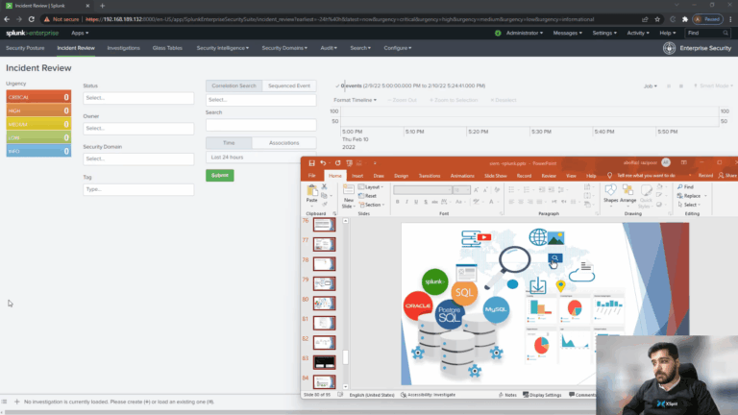Open the Apps dropdown in Splunk header

tap(80, 33)
